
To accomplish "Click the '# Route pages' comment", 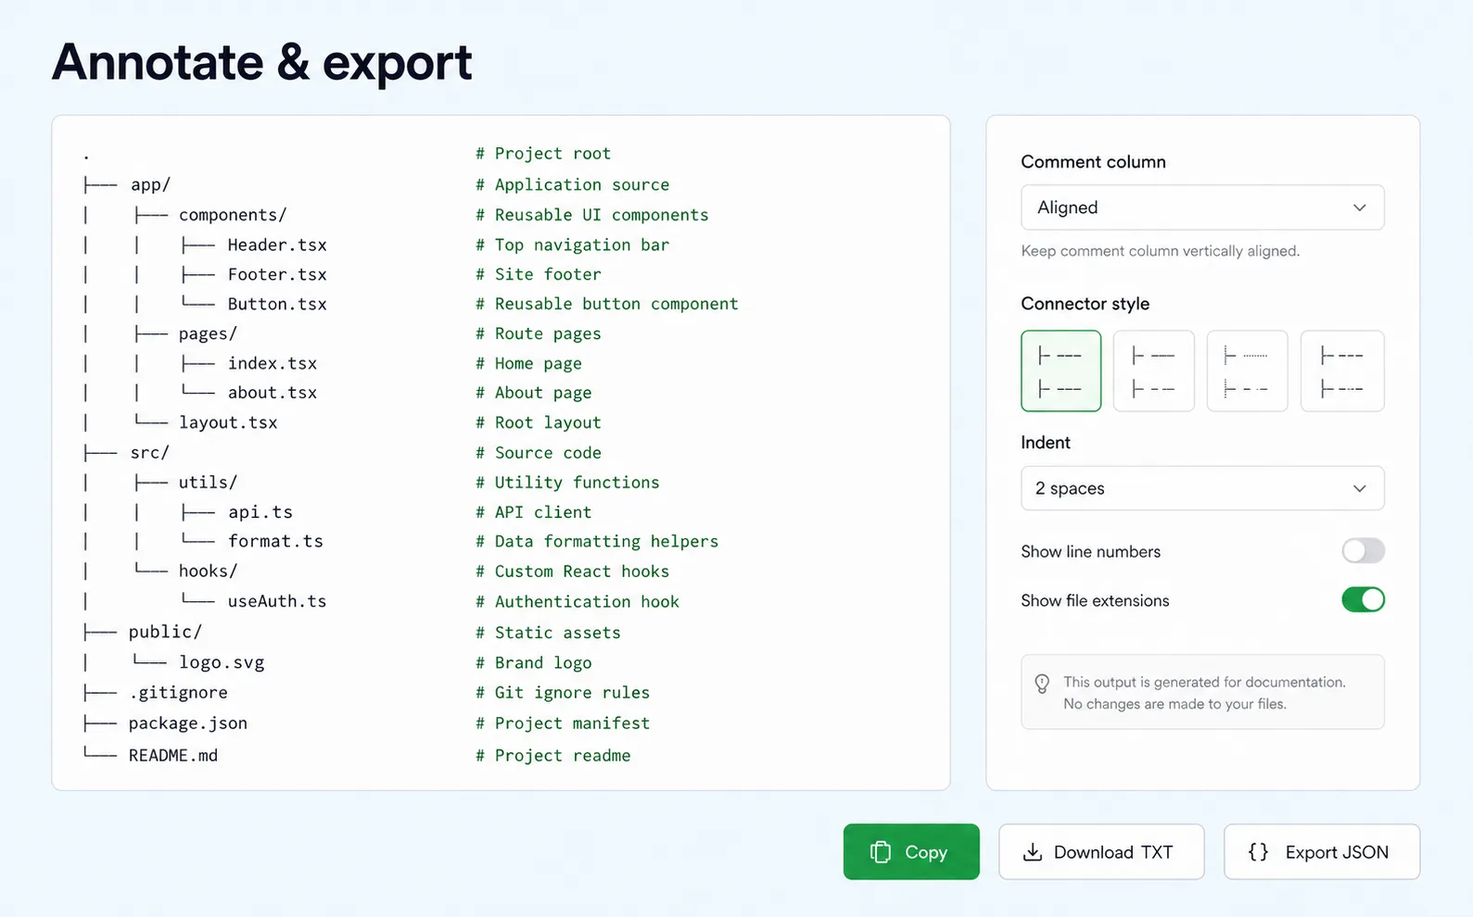I will pos(538,333).
